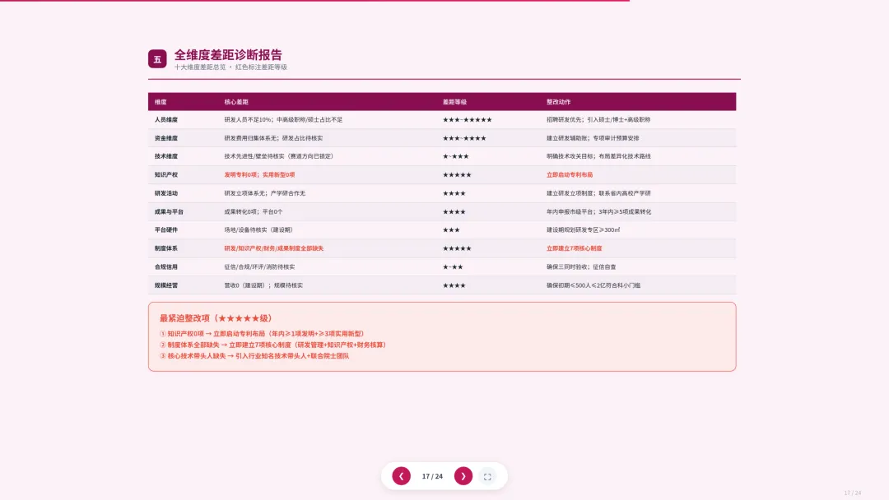Select the '合规信用' row label

(166, 266)
